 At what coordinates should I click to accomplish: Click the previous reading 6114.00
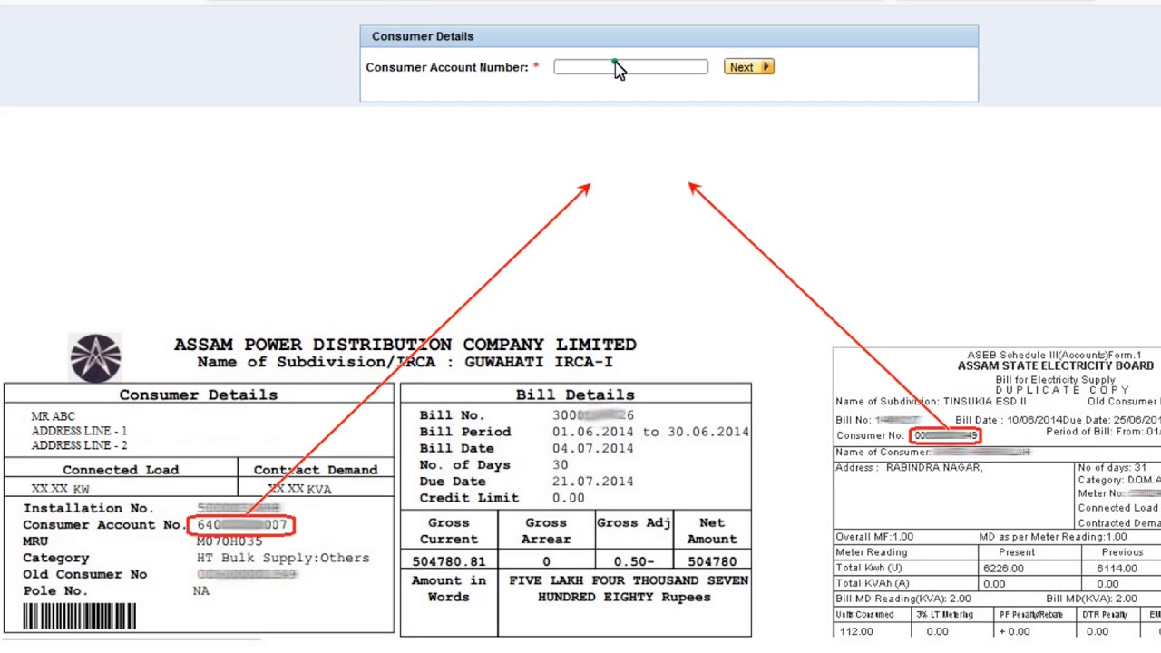[x=1117, y=569]
